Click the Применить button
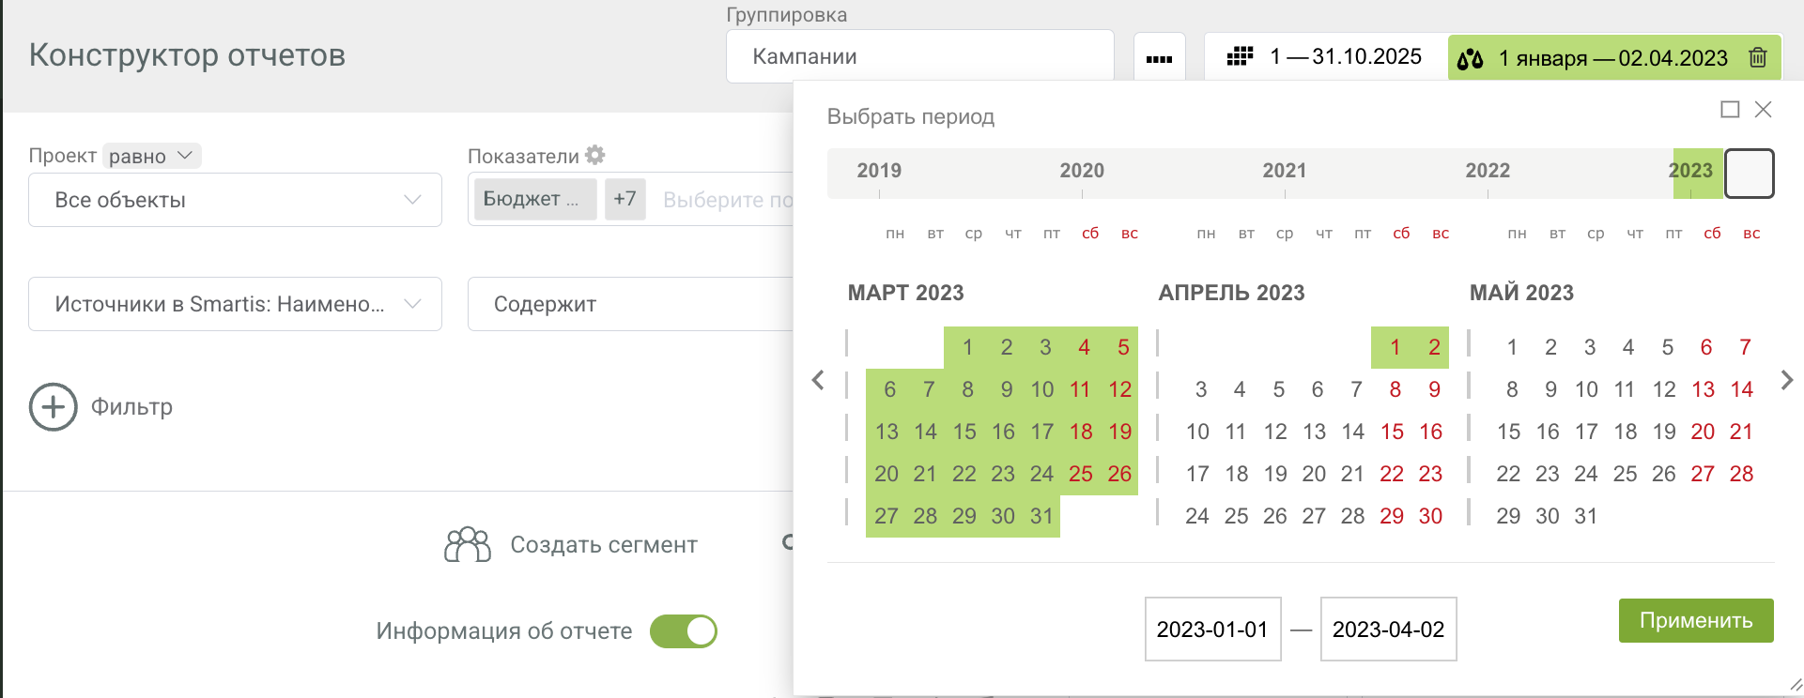Image resolution: width=1804 pixels, height=698 pixels. [x=1696, y=620]
